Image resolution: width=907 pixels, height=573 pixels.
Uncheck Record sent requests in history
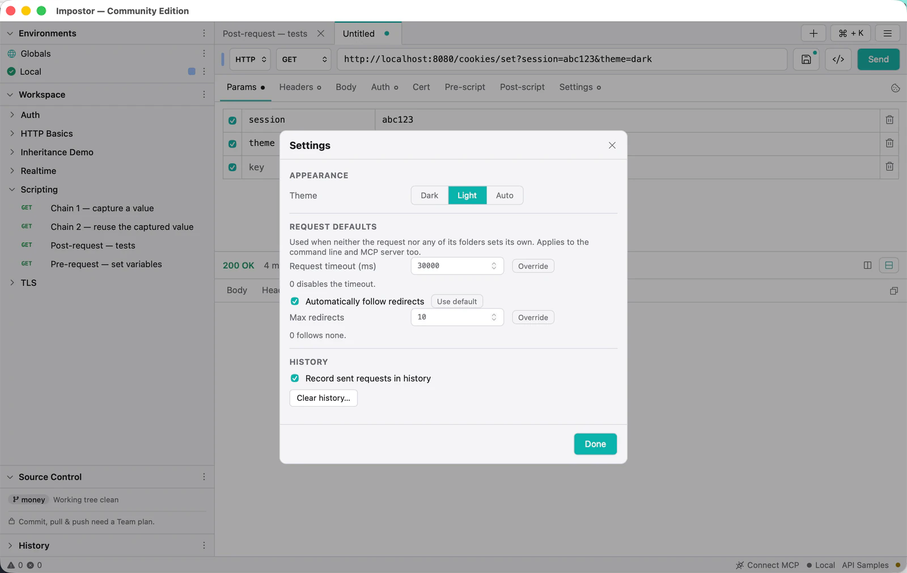295,378
